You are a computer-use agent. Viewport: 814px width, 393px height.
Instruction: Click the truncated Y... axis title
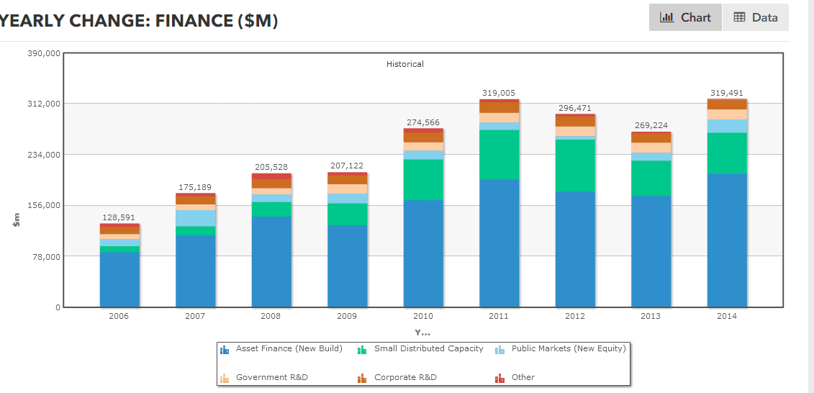coord(422,333)
